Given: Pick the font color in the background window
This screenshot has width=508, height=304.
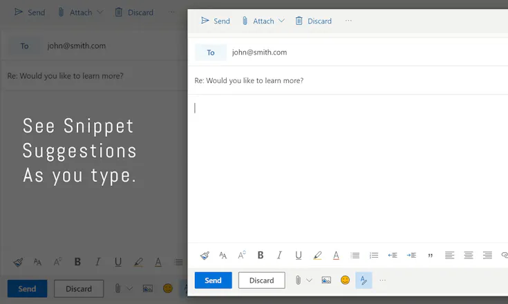Looking at the screenshot, I should point(158,262).
